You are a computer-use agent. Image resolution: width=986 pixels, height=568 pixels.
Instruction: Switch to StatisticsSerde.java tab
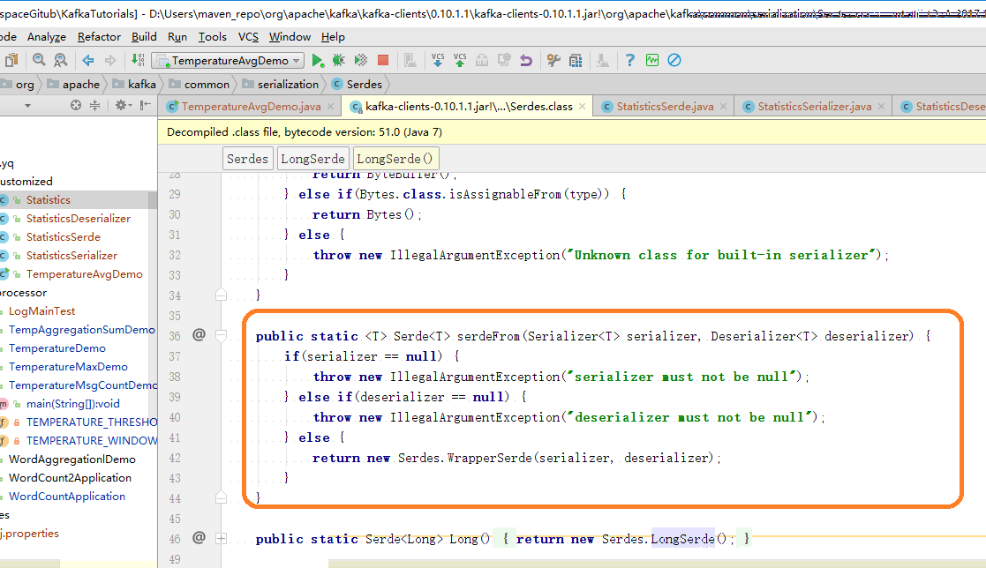tap(665, 106)
